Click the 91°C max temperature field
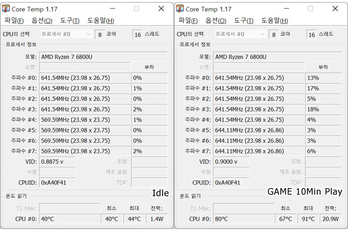Viewport: 348px width, 231px height. (308, 219)
